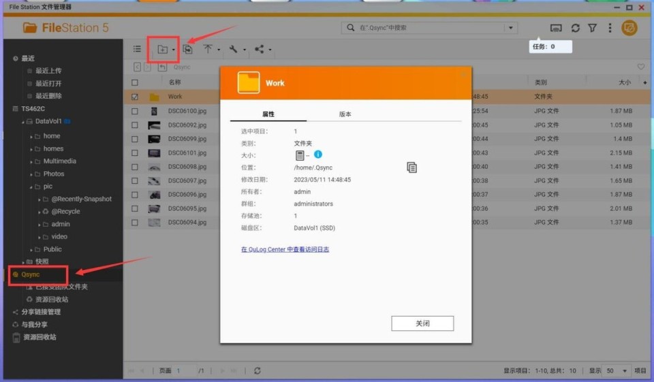Check the DSC06094.jpg checkbox

[135, 223]
